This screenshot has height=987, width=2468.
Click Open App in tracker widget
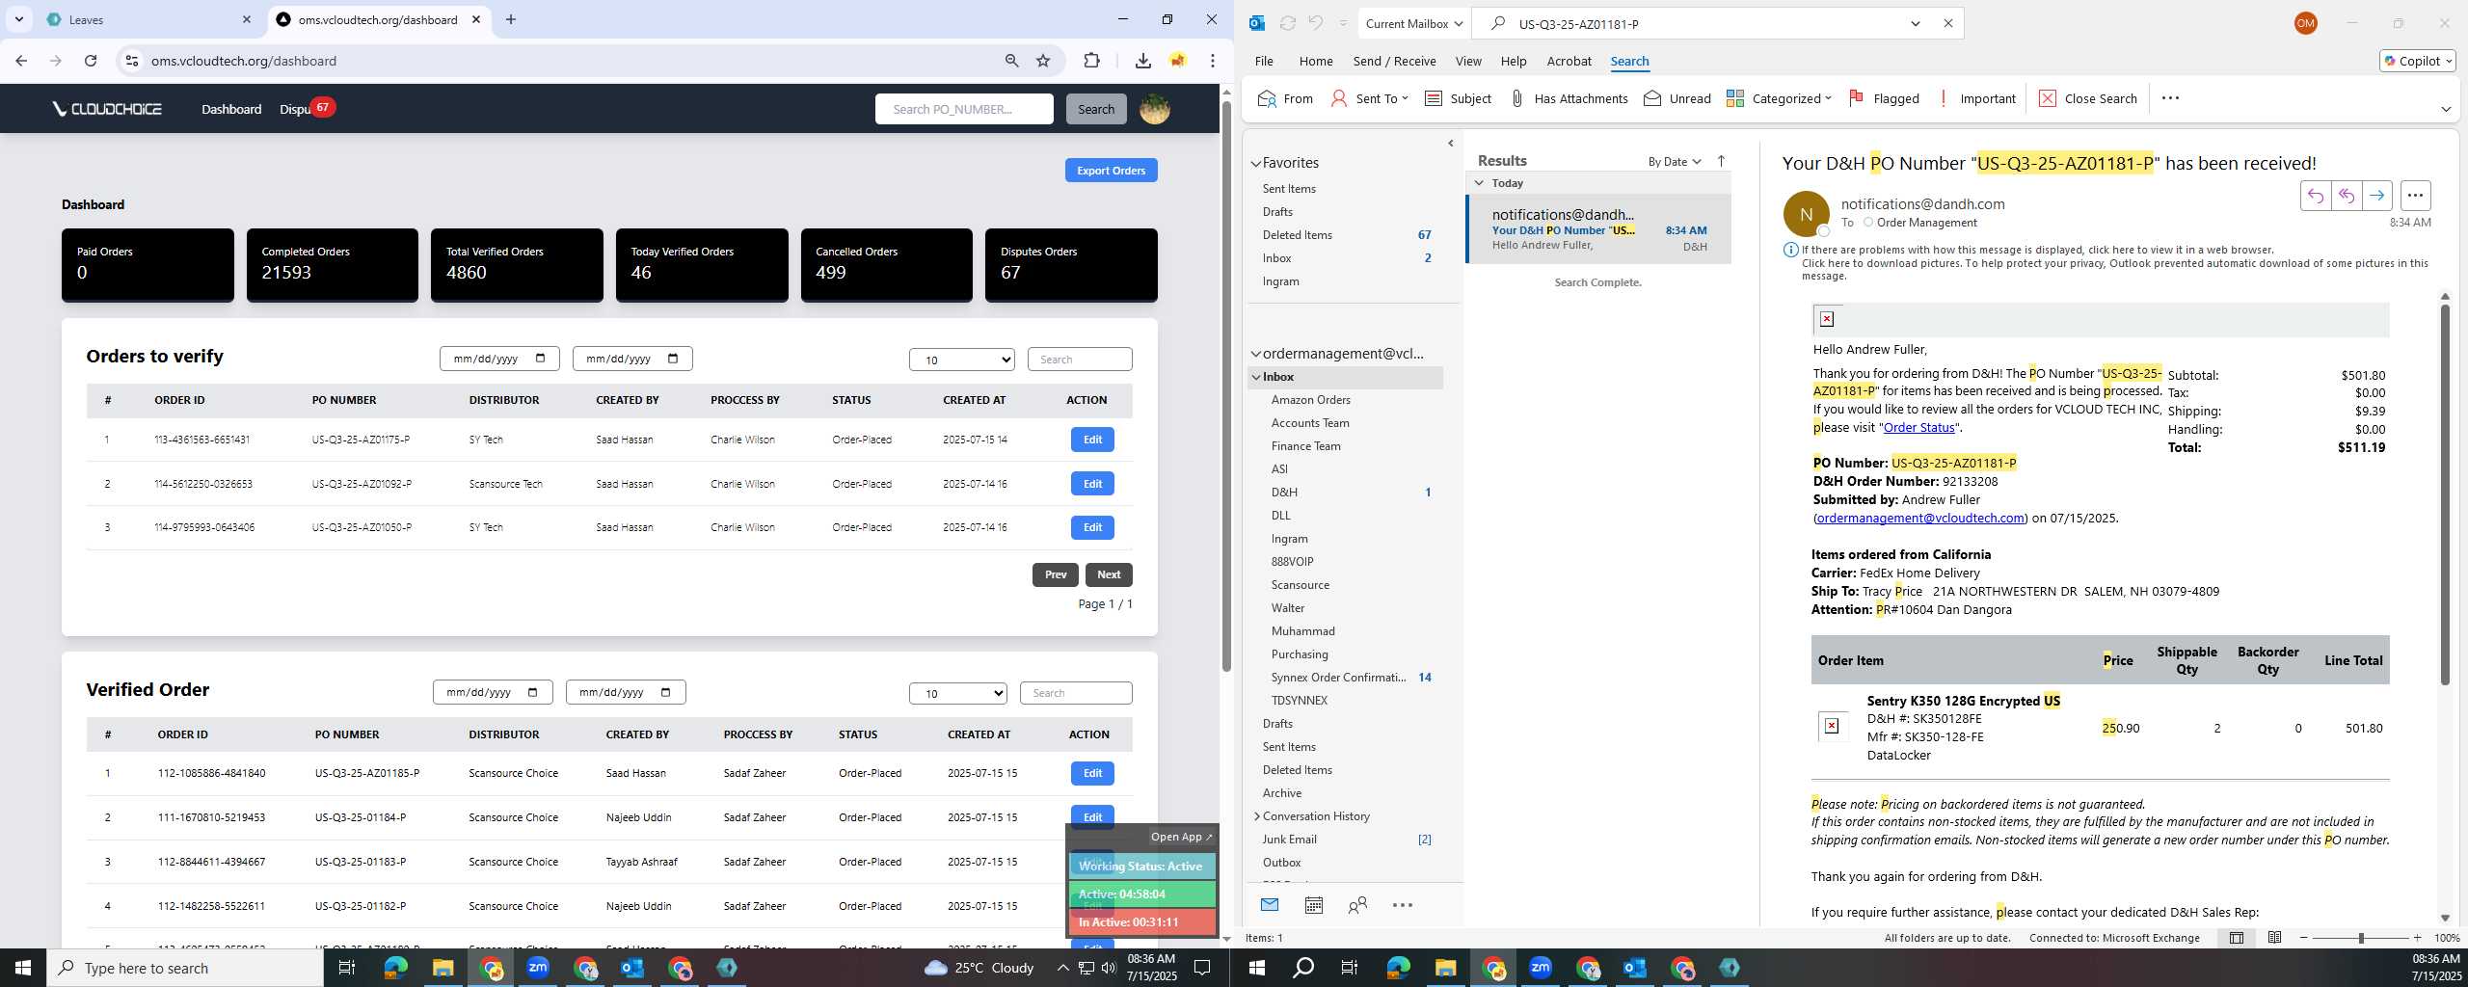(x=1180, y=837)
